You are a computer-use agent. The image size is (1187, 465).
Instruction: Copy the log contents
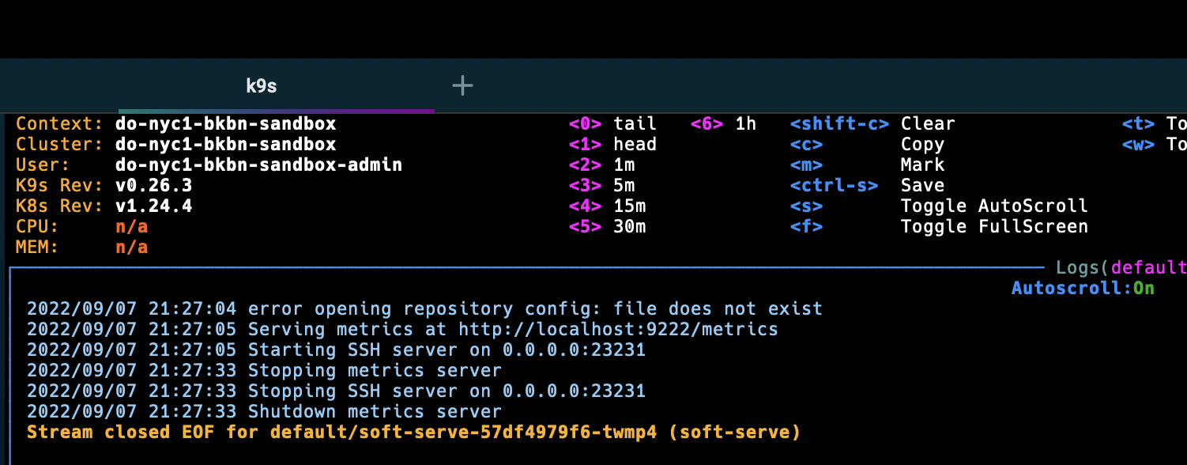921,144
